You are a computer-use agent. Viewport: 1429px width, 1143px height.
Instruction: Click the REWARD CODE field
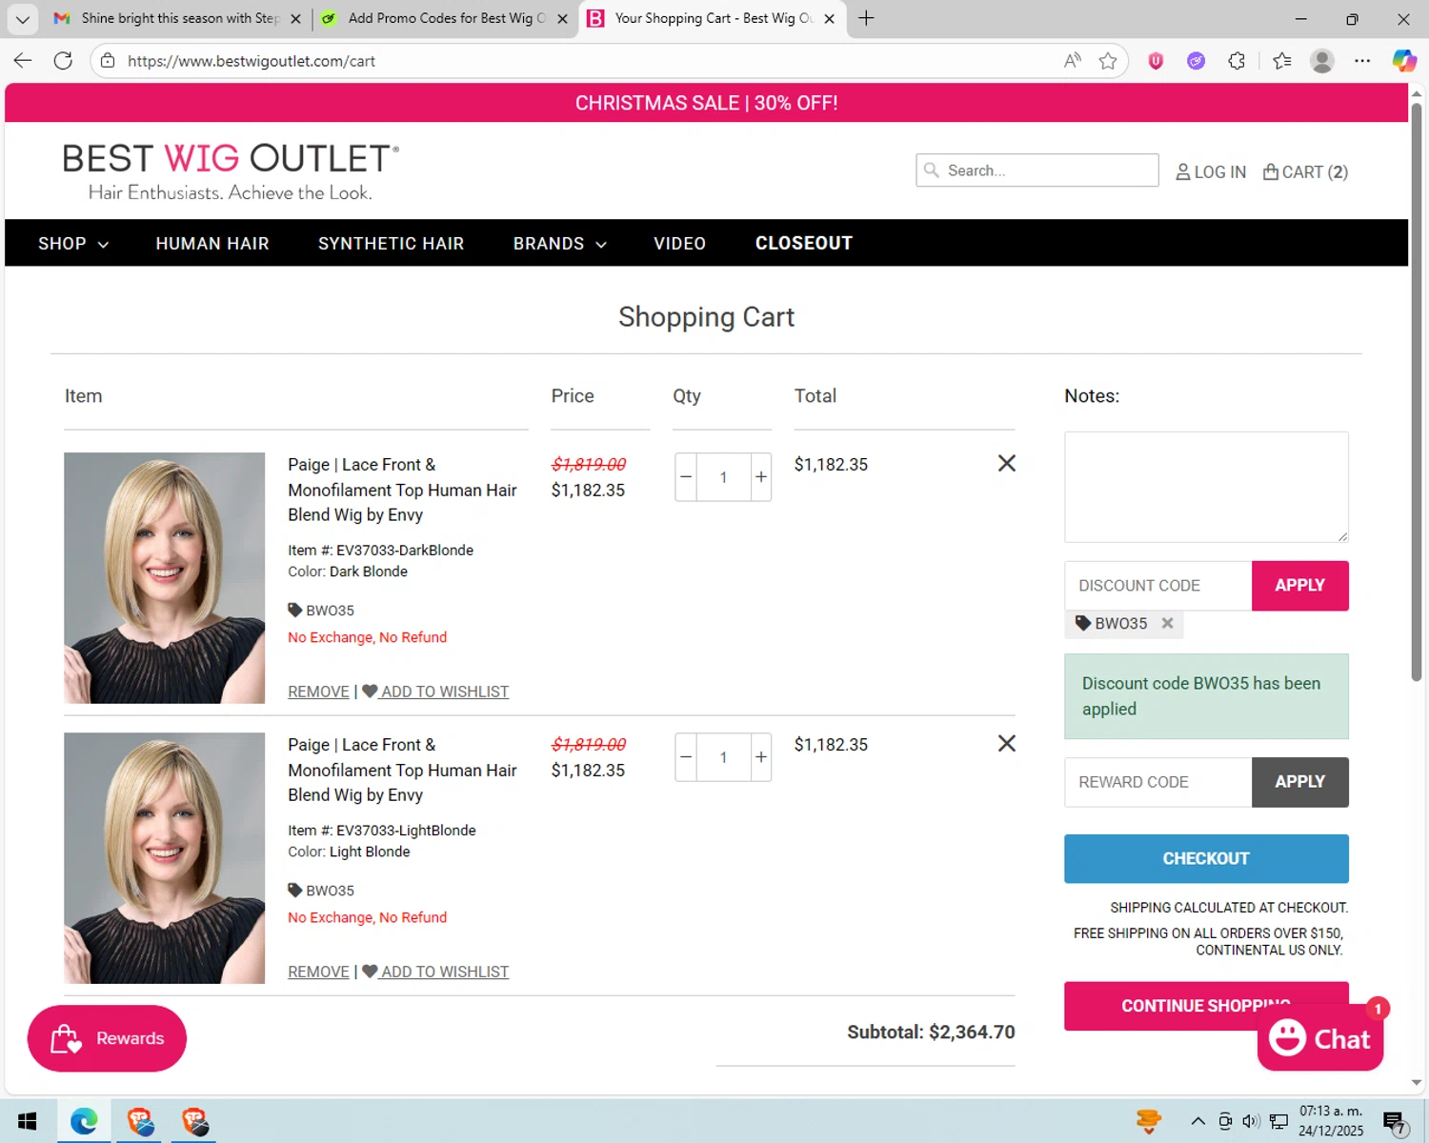coord(1158,782)
